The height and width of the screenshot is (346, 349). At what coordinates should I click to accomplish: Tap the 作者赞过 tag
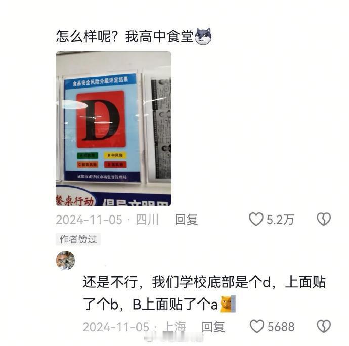pos(78,239)
